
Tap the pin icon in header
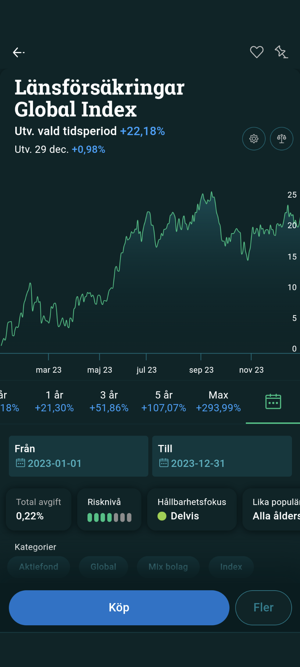(x=281, y=52)
